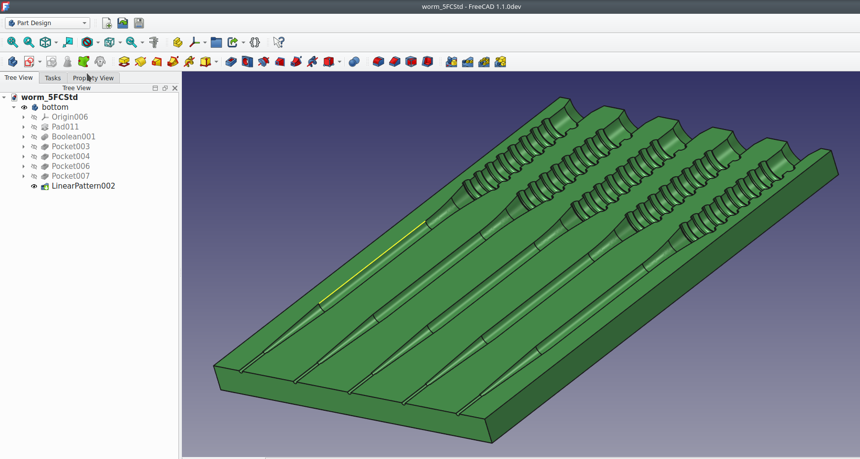Select the Additive Loft tool
Image resolution: width=860 pixels, height=459 pixels.
click(157, 62)
